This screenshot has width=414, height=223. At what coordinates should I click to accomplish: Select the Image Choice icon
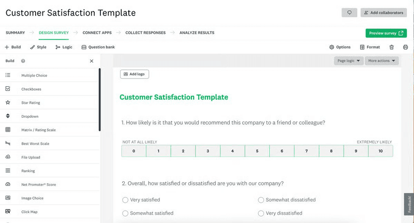[x=8, y=198]
